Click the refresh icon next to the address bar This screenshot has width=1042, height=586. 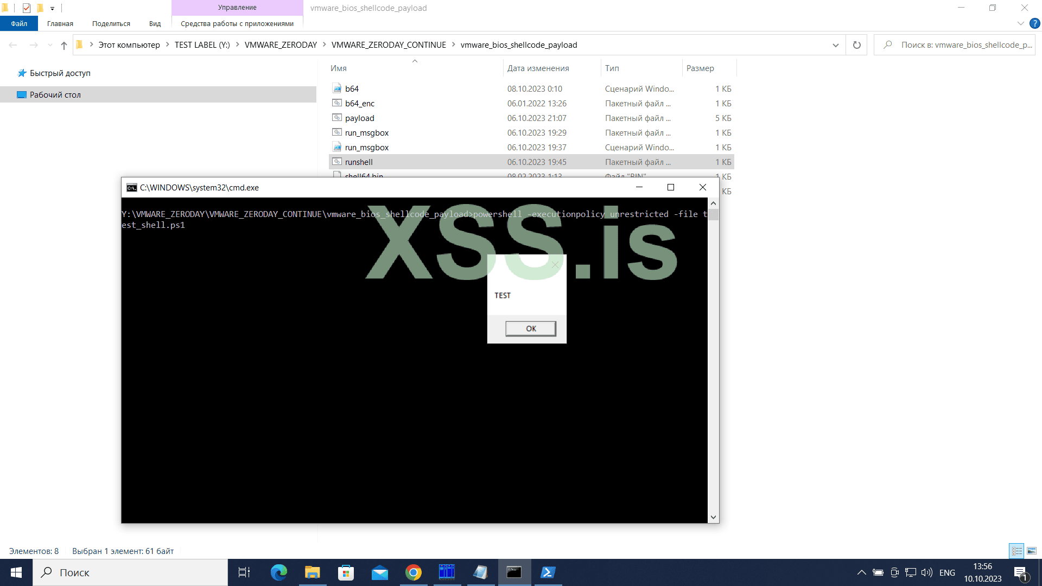[x=857, y=44]
